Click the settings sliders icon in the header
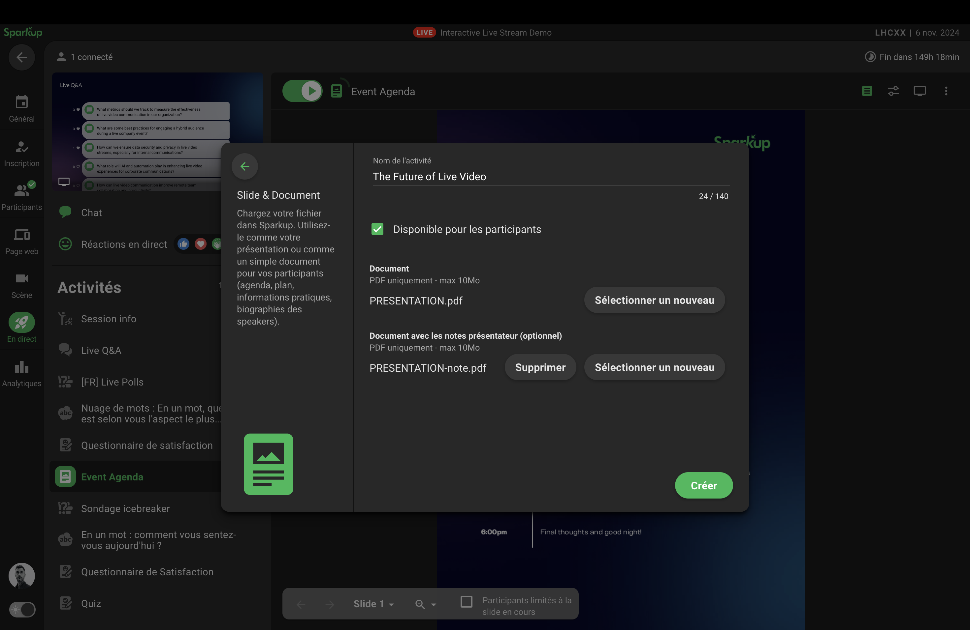The width and height of the screenshot is (970, 630). pos(893,91)
